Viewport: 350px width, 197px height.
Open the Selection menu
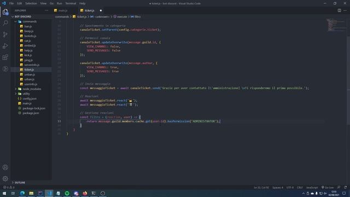[31, 3]
